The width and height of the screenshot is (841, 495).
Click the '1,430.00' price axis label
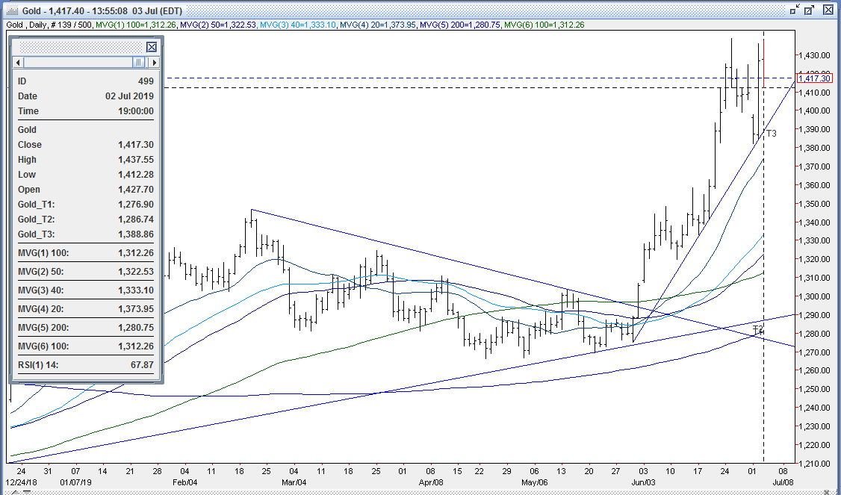(x=814, y=55)
